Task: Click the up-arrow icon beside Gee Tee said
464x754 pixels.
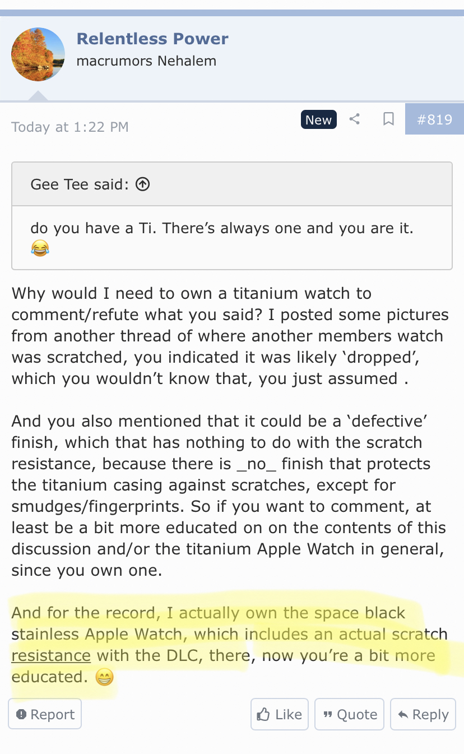Action: 143,184
